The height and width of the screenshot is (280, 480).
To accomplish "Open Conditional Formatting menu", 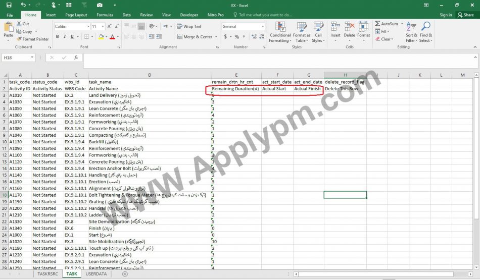I will point(280,32).
